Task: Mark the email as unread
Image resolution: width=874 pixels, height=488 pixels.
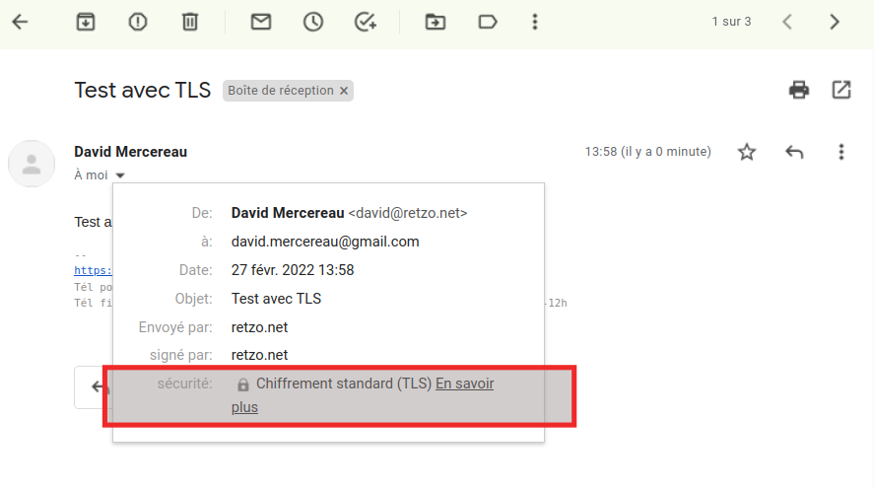Action: [x=261, y=22]
